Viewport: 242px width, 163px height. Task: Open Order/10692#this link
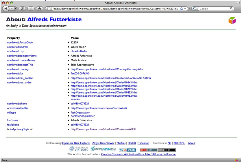pos(104,86)
